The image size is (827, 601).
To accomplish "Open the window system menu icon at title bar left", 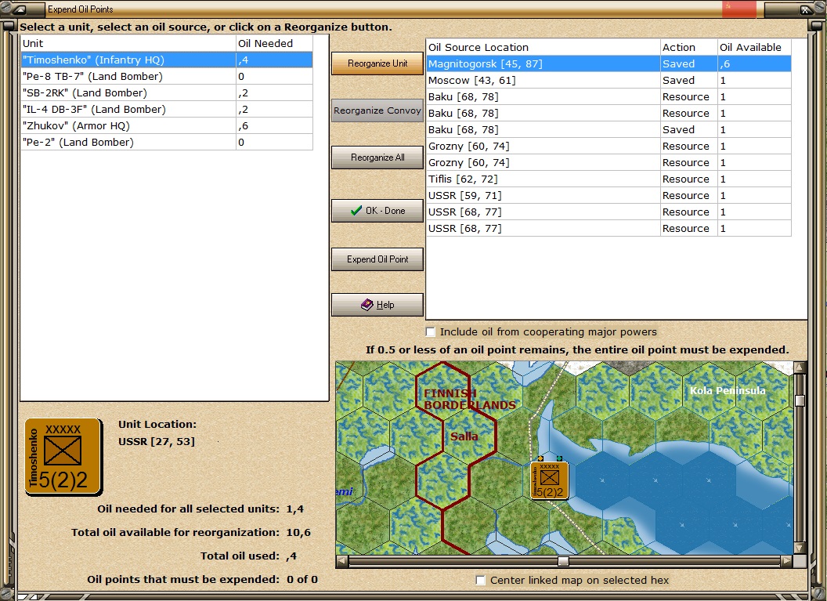I will 20,9.
